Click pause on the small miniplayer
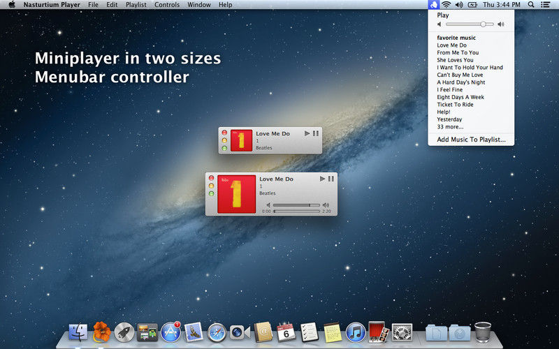 coord(316,133)
